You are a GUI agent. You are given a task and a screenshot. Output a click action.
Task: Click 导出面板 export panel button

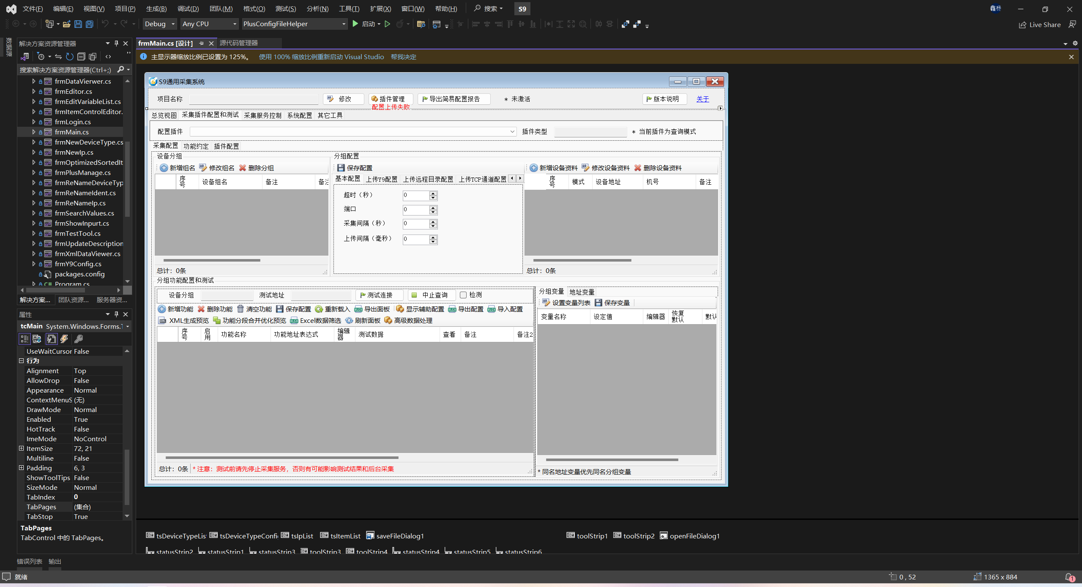tap(372, 309)
